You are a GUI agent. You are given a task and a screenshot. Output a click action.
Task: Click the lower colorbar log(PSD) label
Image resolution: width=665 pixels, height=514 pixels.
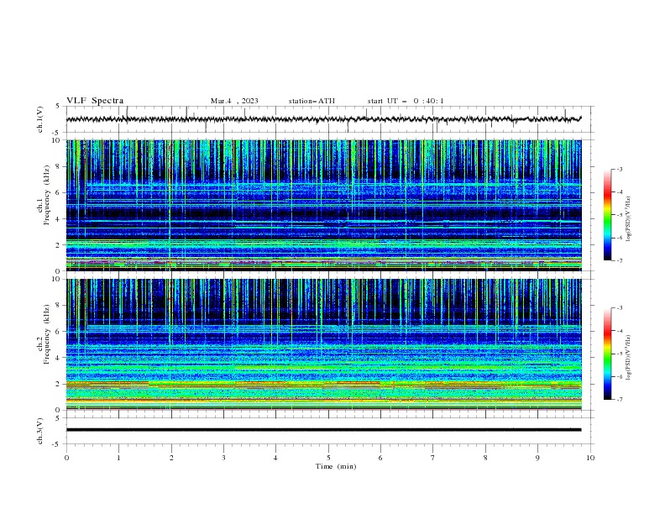pos(628,357)
